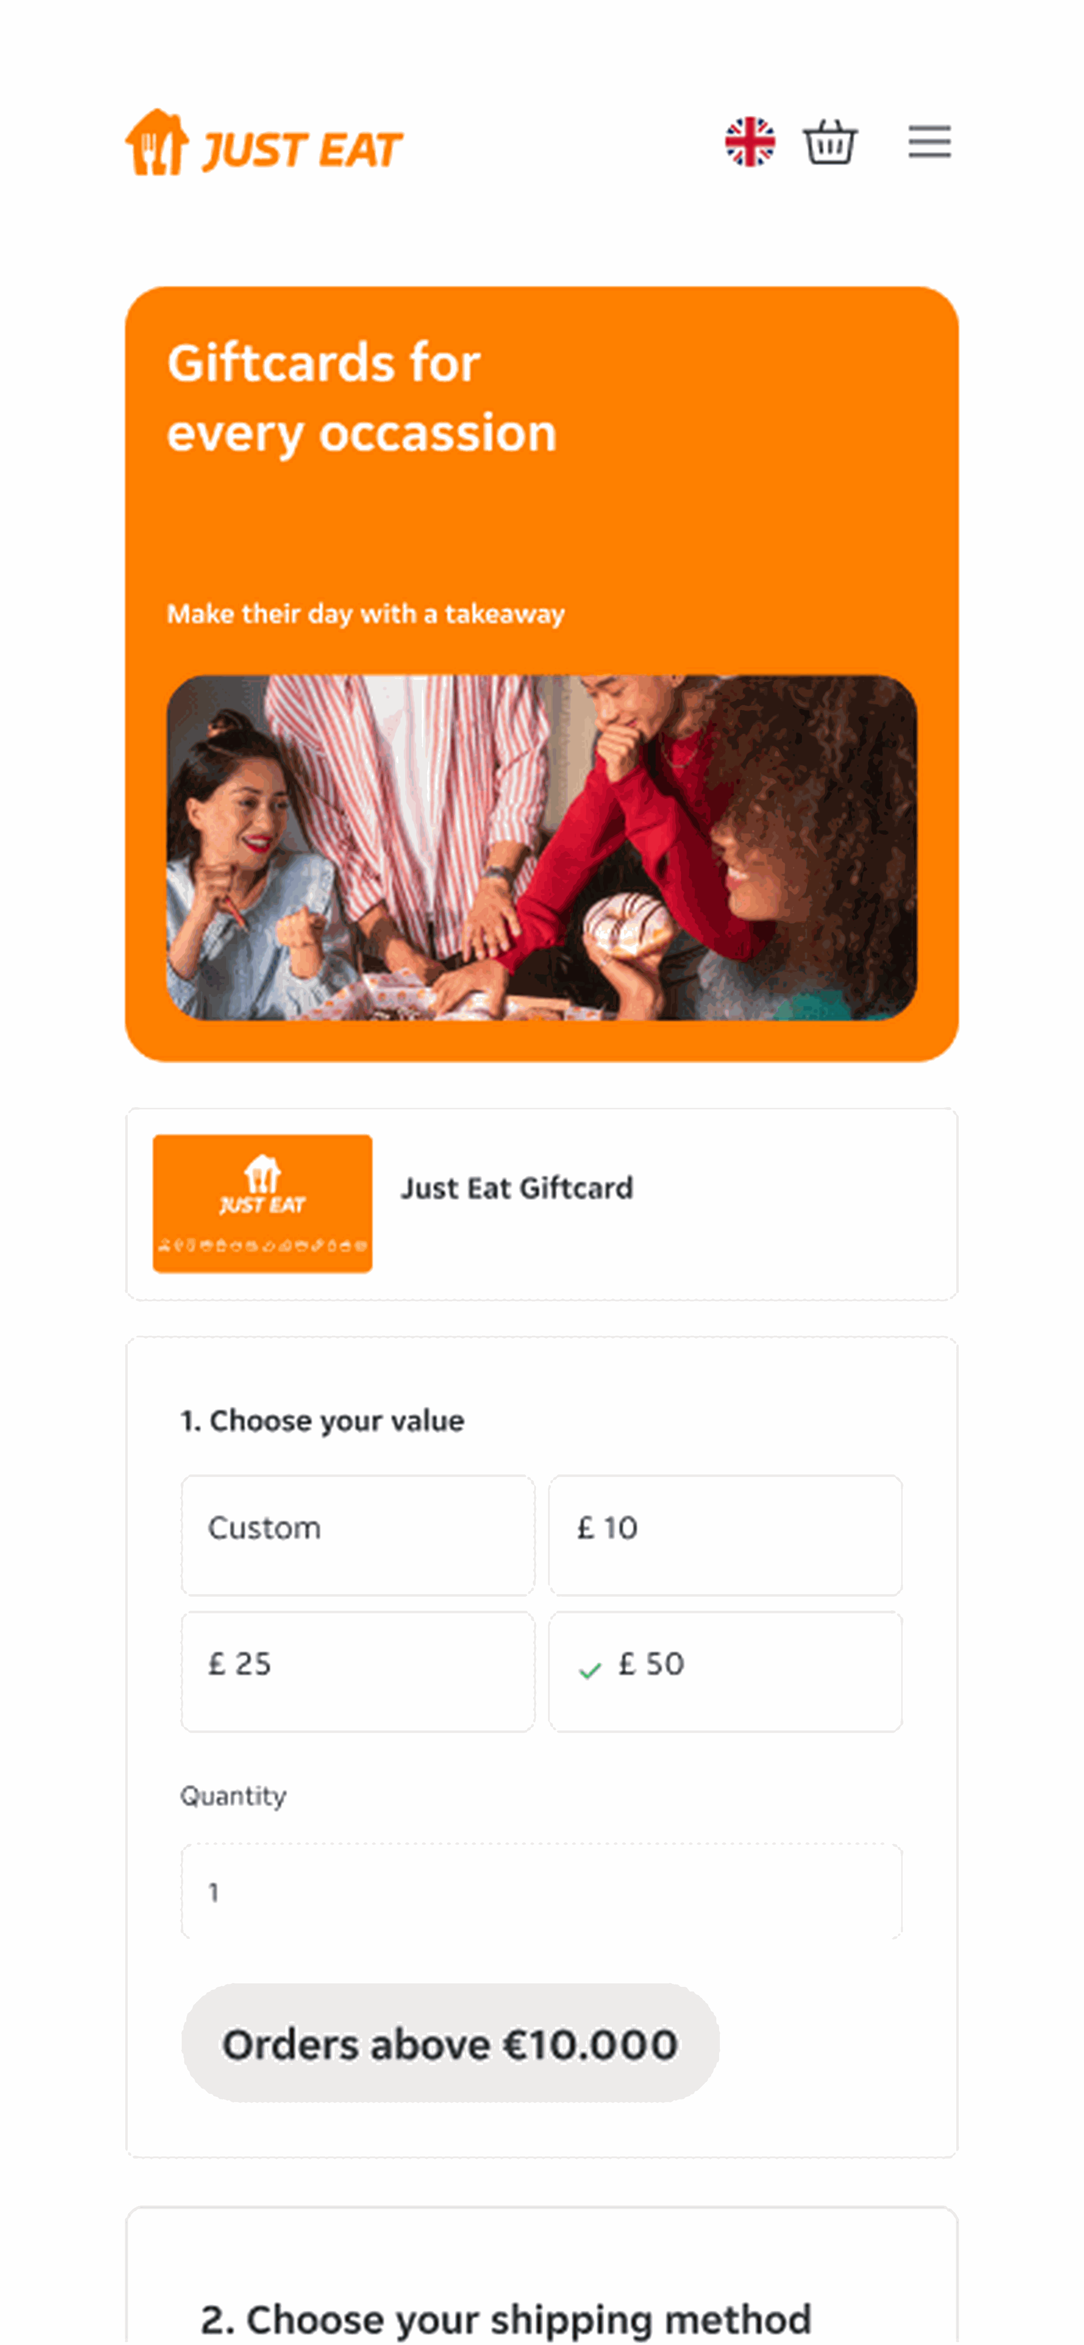
Task: Click the Choose your shipping method heading
Action: click(506, 2318)
